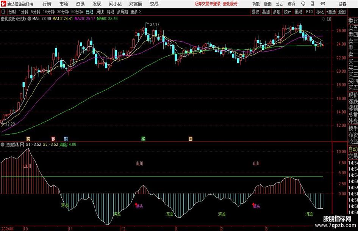Click the 2024年 date axis label
This screenshot has width=358, height=231.
pos(7,229)
